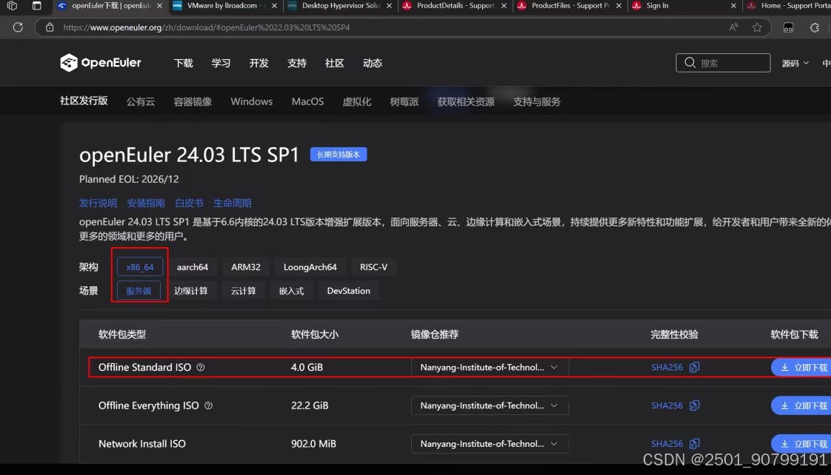Toggle the vertical tabs icon
This screenshot has width=831, height=475.
(36, 5)
